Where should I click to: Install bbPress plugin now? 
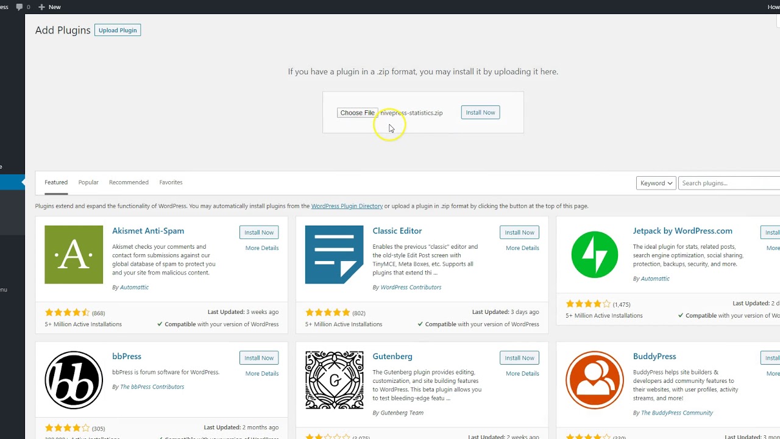click(259, 358)
